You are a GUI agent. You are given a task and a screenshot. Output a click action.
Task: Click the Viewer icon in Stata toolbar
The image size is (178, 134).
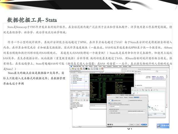84,69
